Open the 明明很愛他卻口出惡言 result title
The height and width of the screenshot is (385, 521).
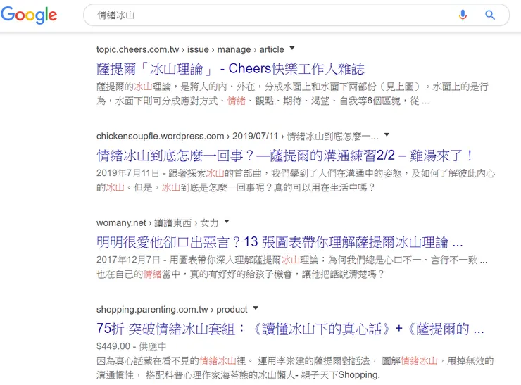tap(280, 243)
